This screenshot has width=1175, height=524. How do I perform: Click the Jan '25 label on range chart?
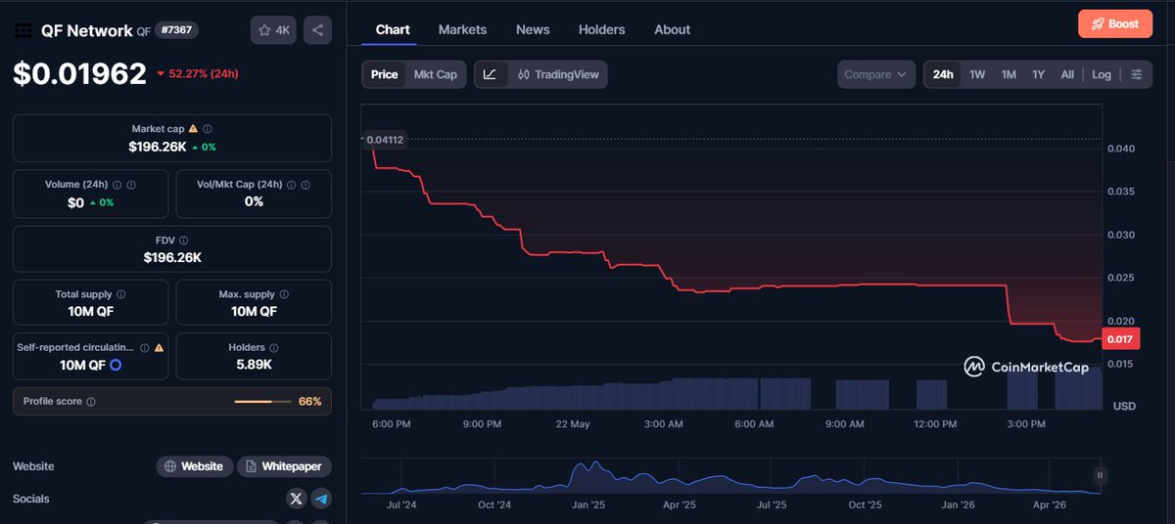coord(587,505)
